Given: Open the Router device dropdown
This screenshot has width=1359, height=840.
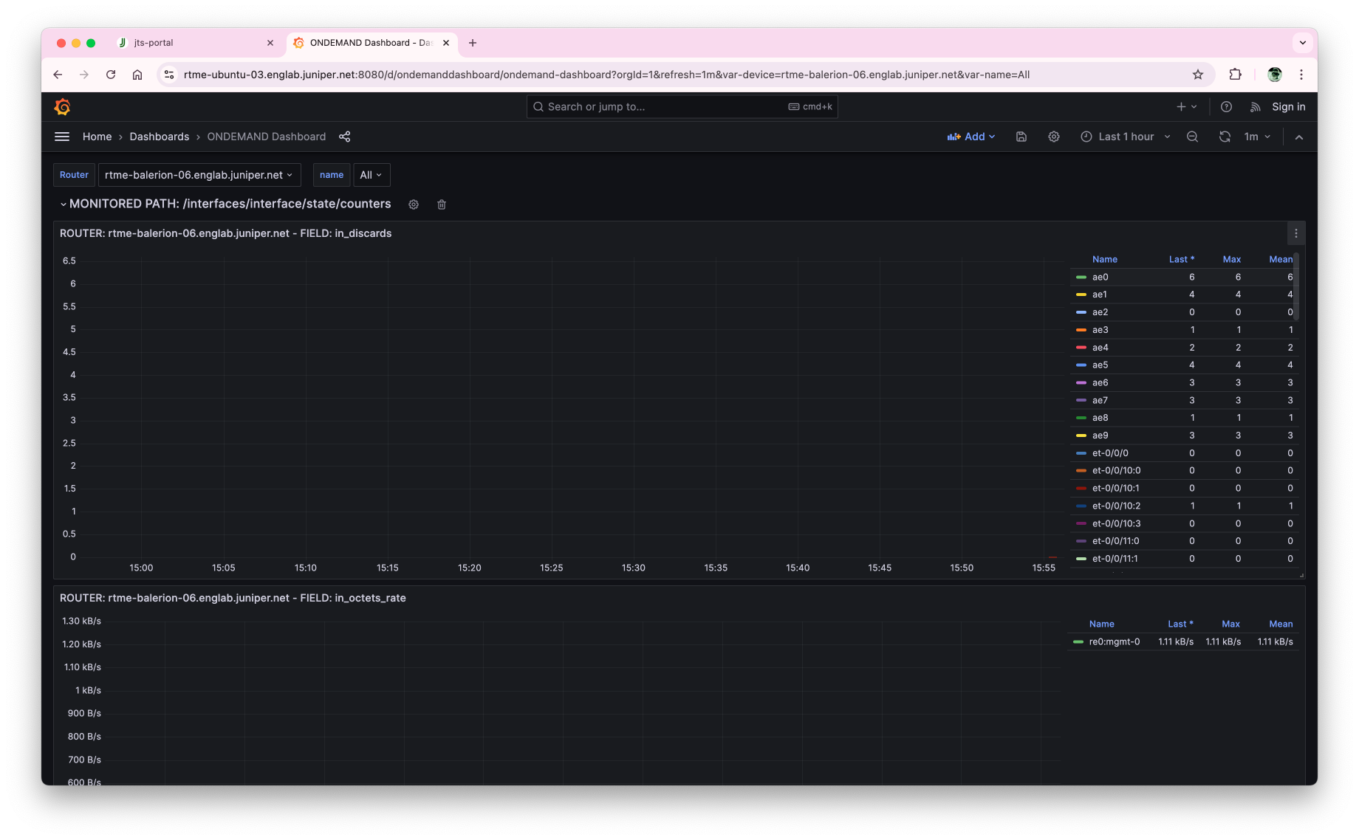Looking at the screenshot, I should coord(199,175).
